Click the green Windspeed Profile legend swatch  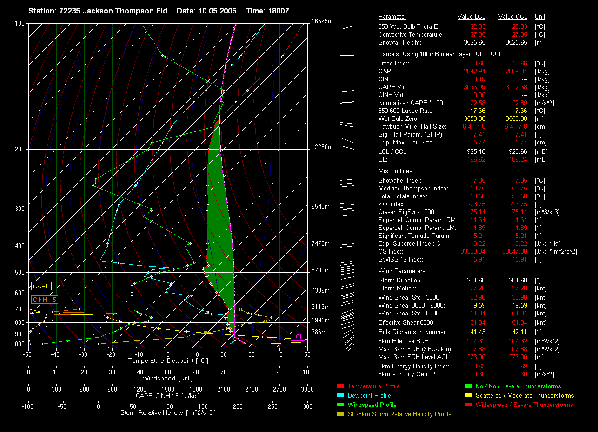tap(339, 405)
